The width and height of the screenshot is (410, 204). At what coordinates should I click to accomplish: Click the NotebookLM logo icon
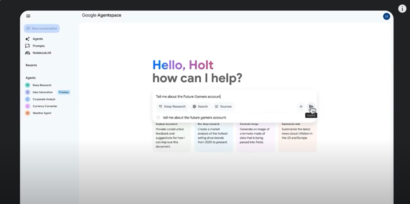click(28, 53)
